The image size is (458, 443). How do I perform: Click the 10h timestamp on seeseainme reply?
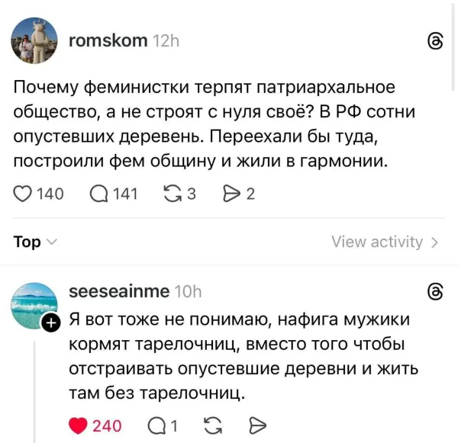pyautogui.click(x=188, y=291)
